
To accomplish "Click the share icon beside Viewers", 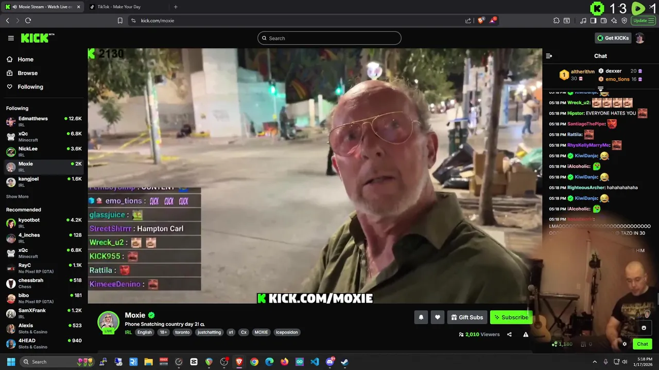I will point(509,335).
